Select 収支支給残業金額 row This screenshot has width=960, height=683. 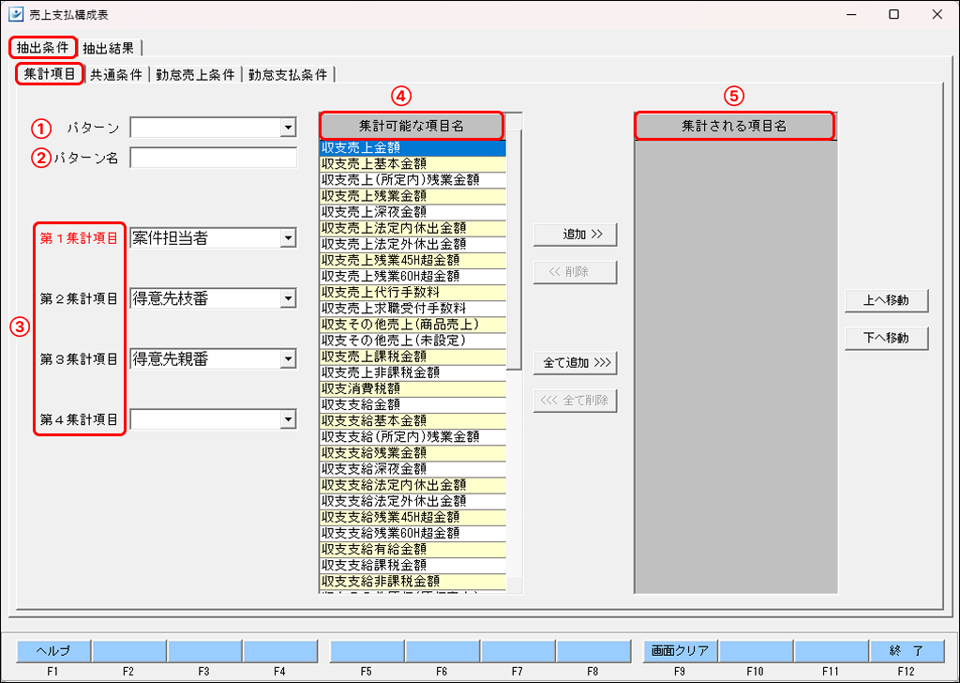pyautogui.click(x=412, y=453)
